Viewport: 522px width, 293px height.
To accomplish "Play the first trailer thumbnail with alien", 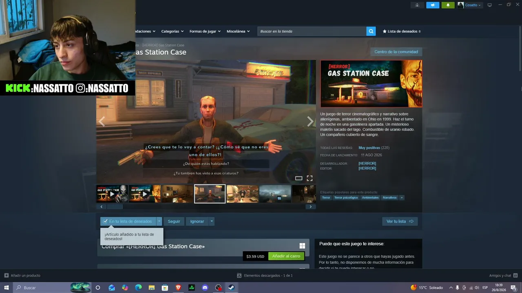I will pos(112,194).
